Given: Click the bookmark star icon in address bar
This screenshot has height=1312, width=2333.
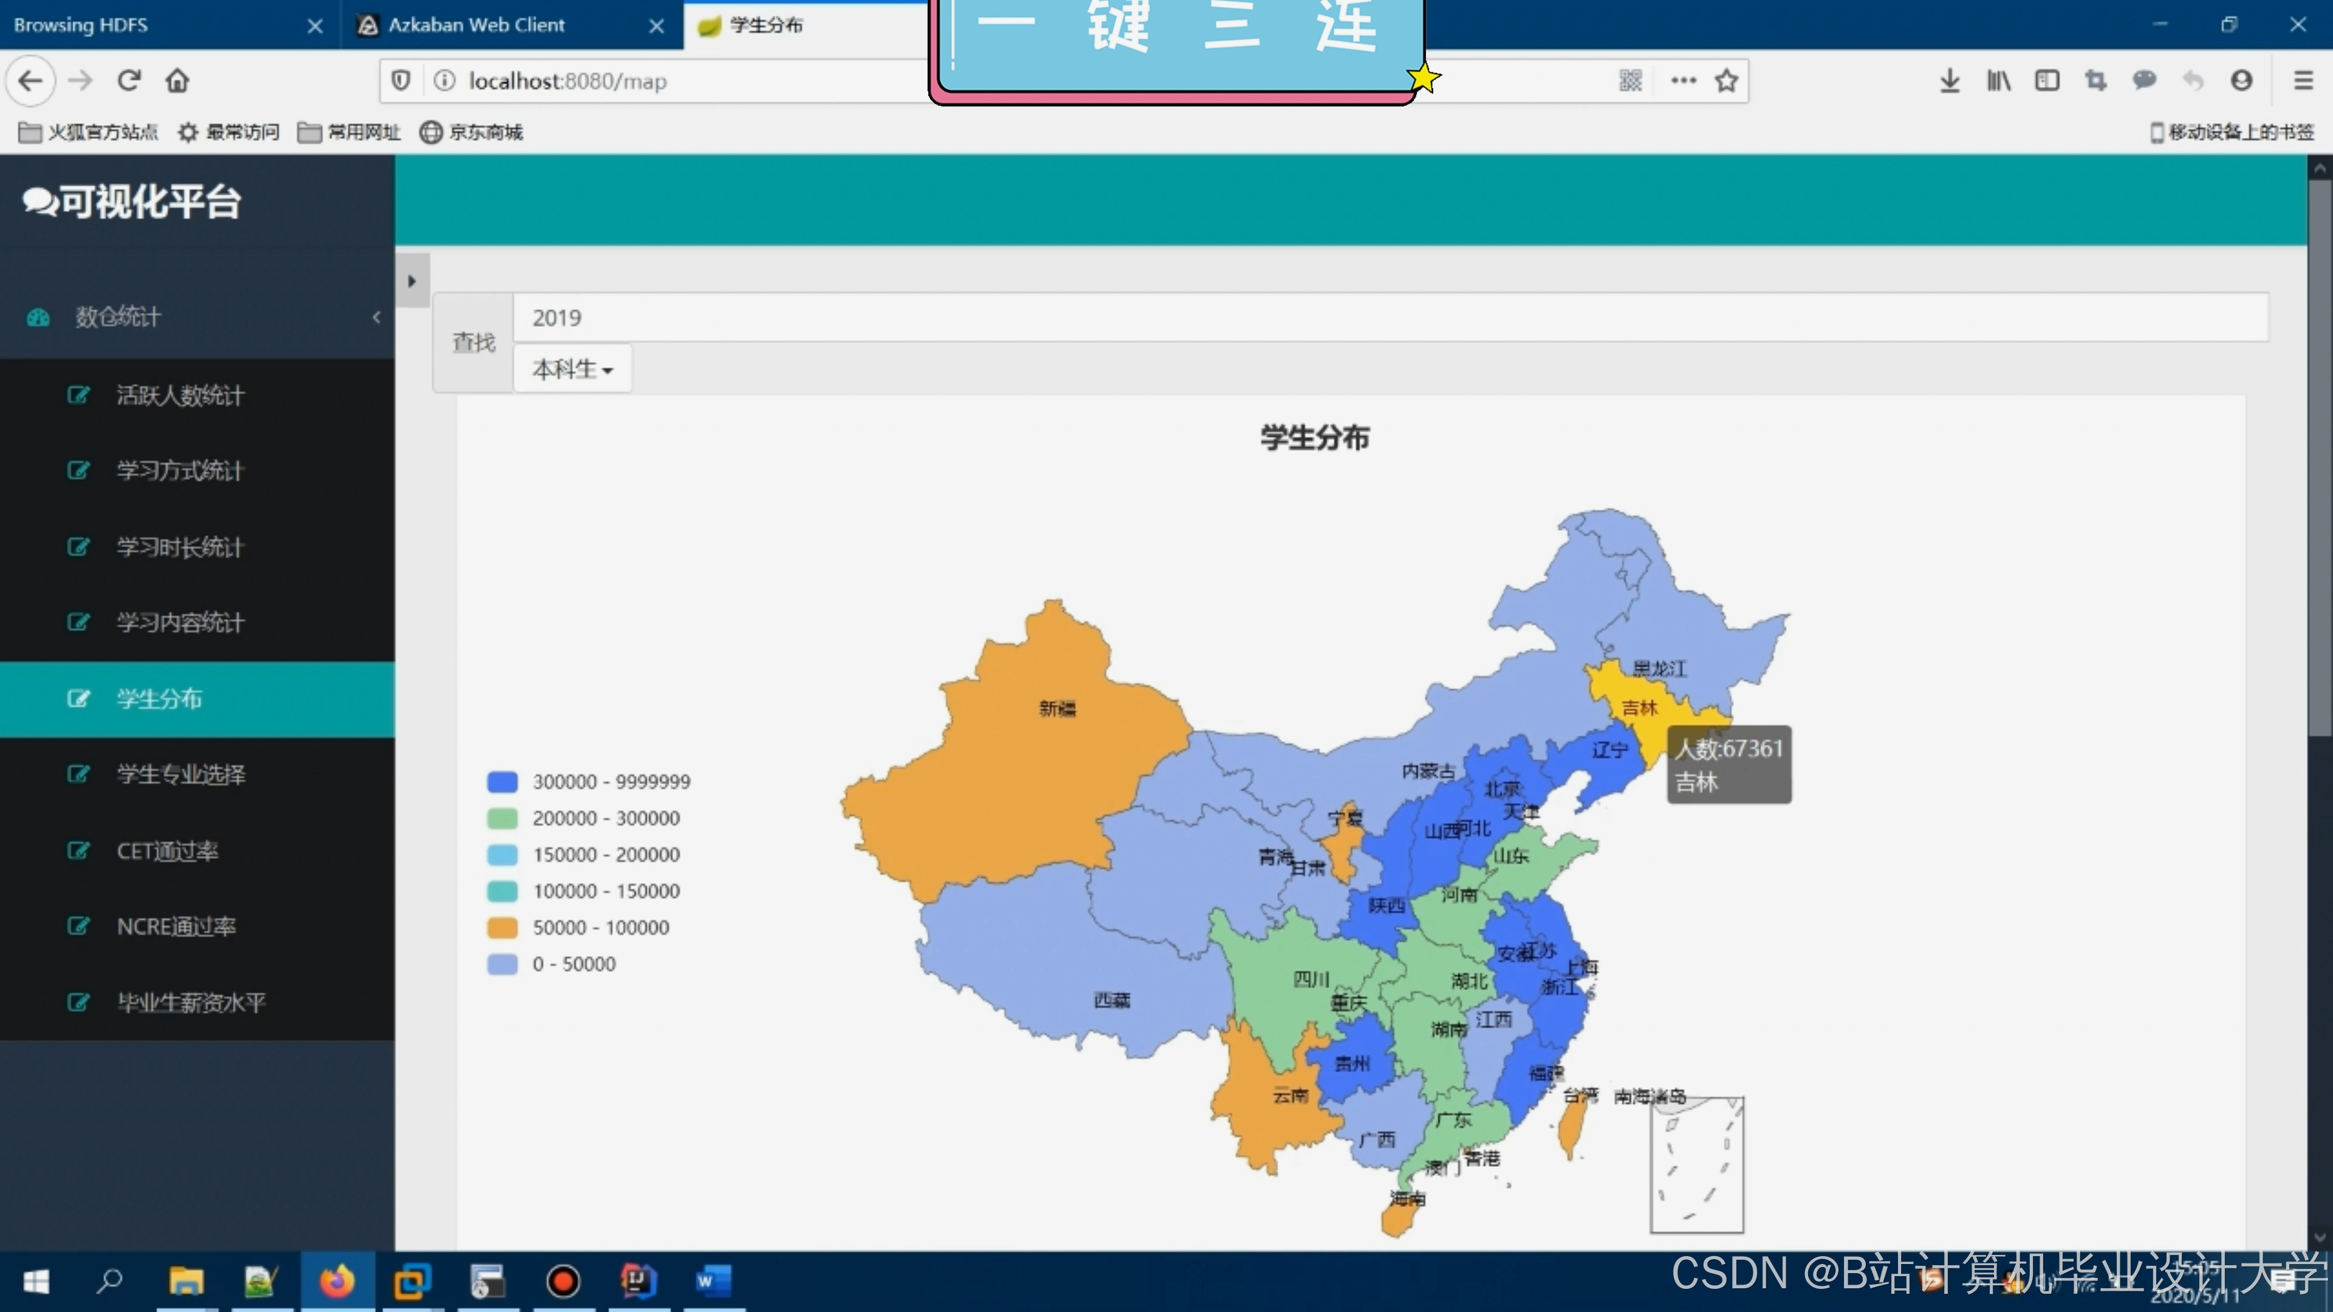Looking at the screenshot, I should coord(1726,81).
